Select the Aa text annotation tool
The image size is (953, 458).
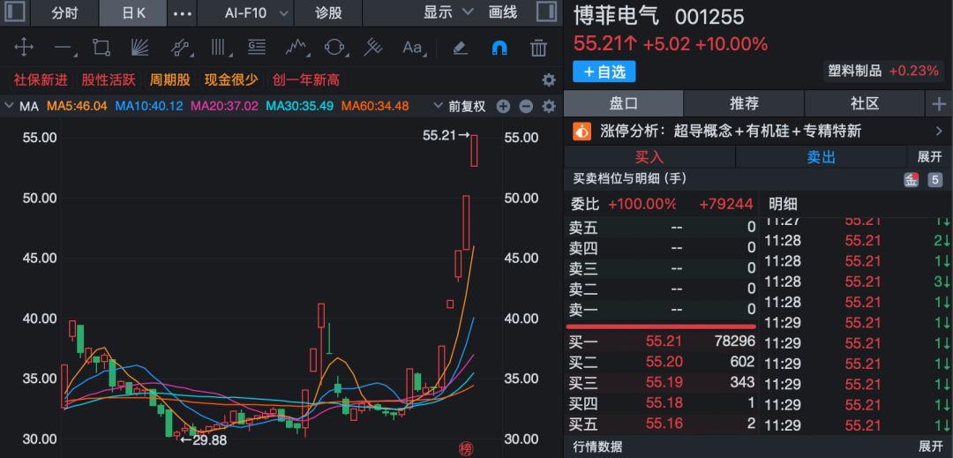tap(412, 48)
